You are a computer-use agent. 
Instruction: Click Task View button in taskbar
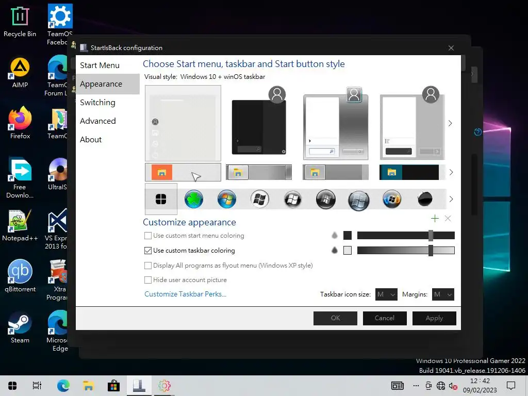37,386
